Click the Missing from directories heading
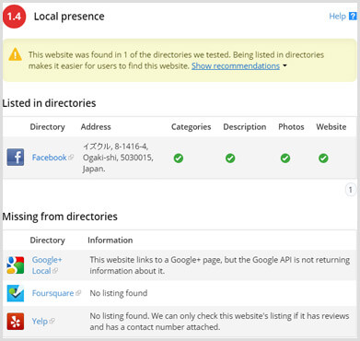Viewport: 360px width, 341px height. point(60,217)
